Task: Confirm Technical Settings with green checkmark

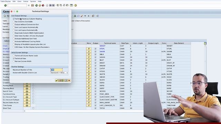Action: coord(57,80)
